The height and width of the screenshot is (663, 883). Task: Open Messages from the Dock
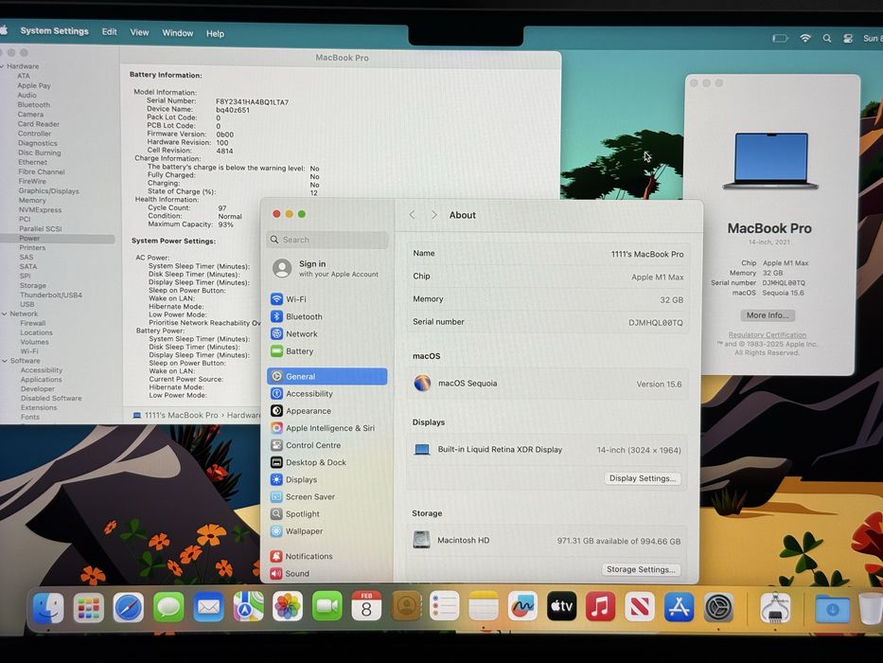click(168, 608)
